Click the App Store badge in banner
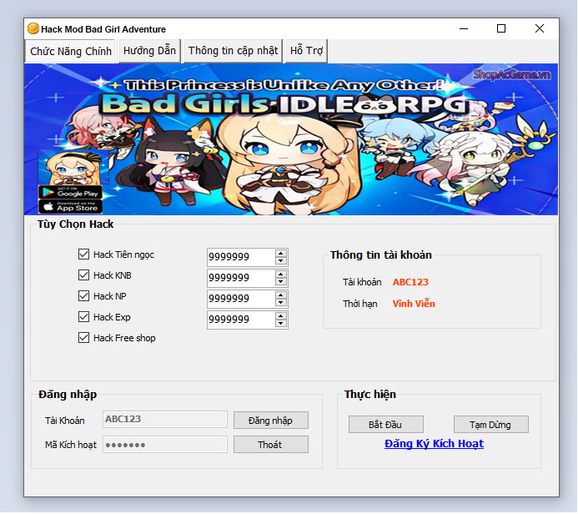The width and height of the screenshot is (578, 514). 70,207
